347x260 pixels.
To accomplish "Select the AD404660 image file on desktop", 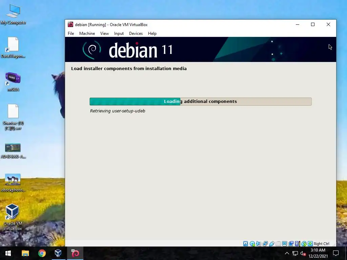I will pyautogui.click(x=13, y=151).
